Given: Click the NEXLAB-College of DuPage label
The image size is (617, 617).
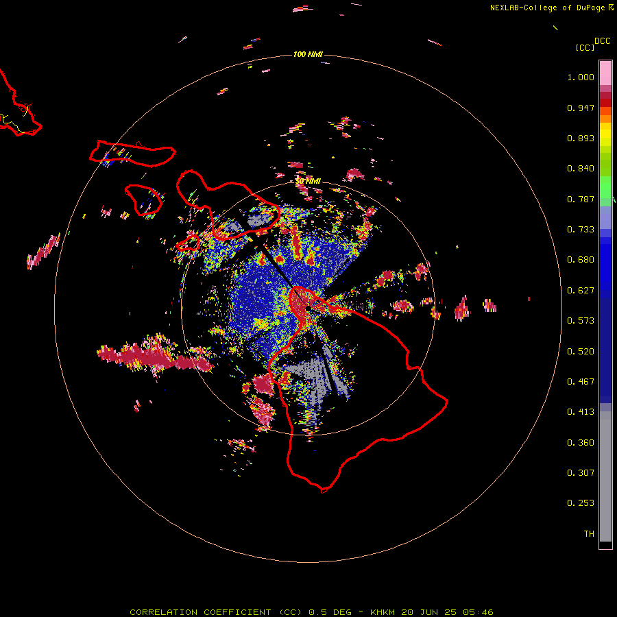Looking at the screenshot, I should click(547, 8).
